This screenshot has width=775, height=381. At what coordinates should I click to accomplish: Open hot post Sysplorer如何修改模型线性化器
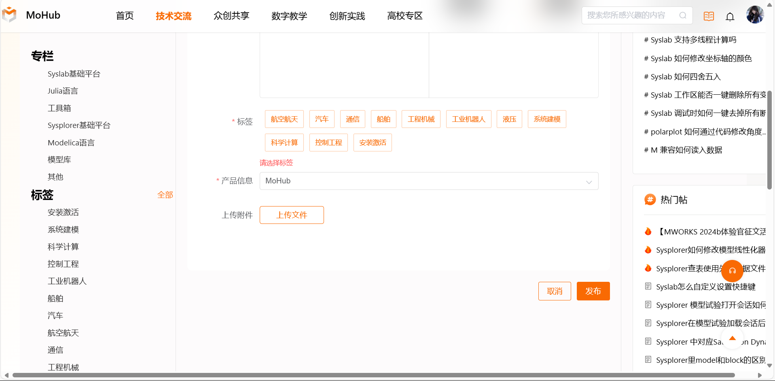(711, 250)
